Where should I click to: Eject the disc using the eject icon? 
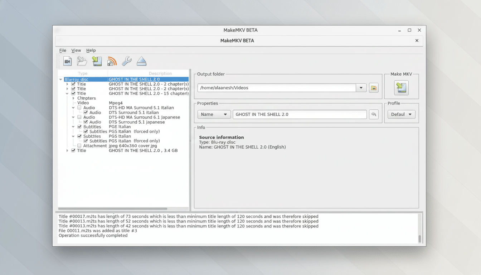click(x=141, y=61)
